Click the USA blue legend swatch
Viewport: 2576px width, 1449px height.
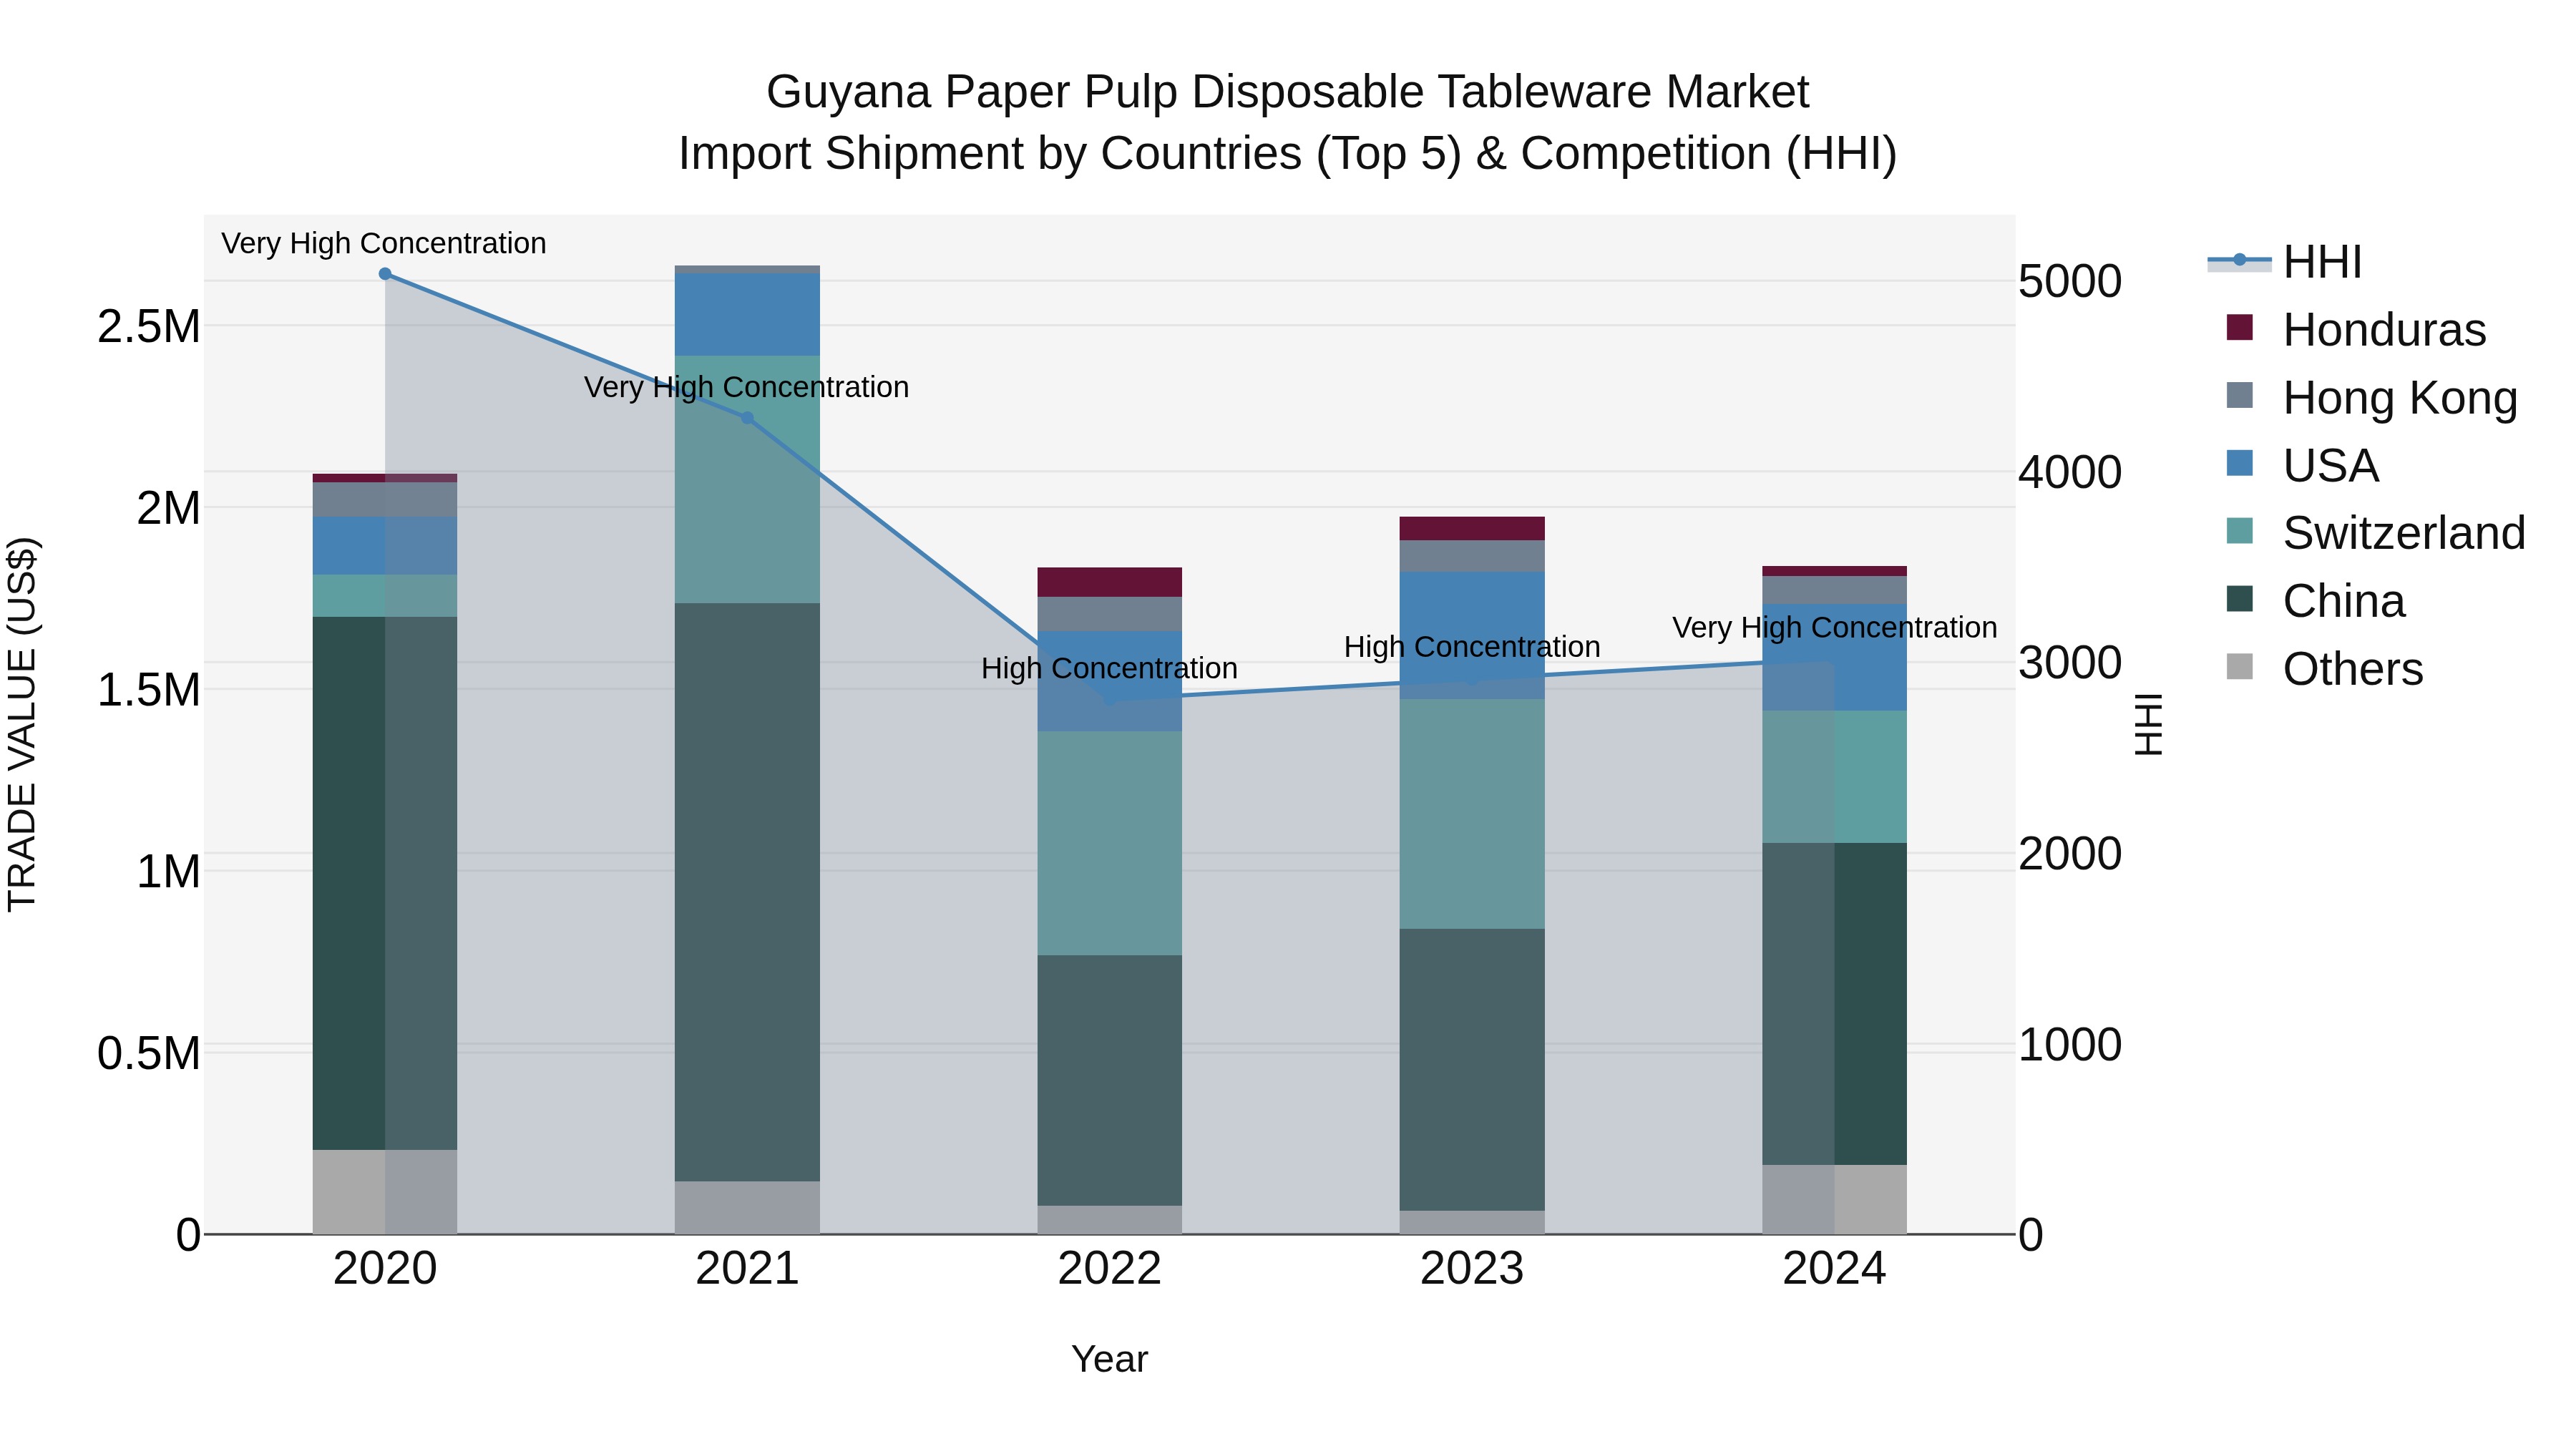(2240, 463)
